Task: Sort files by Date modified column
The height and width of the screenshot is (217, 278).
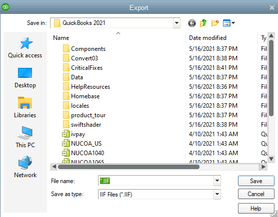Action: [x=207, y=38]
